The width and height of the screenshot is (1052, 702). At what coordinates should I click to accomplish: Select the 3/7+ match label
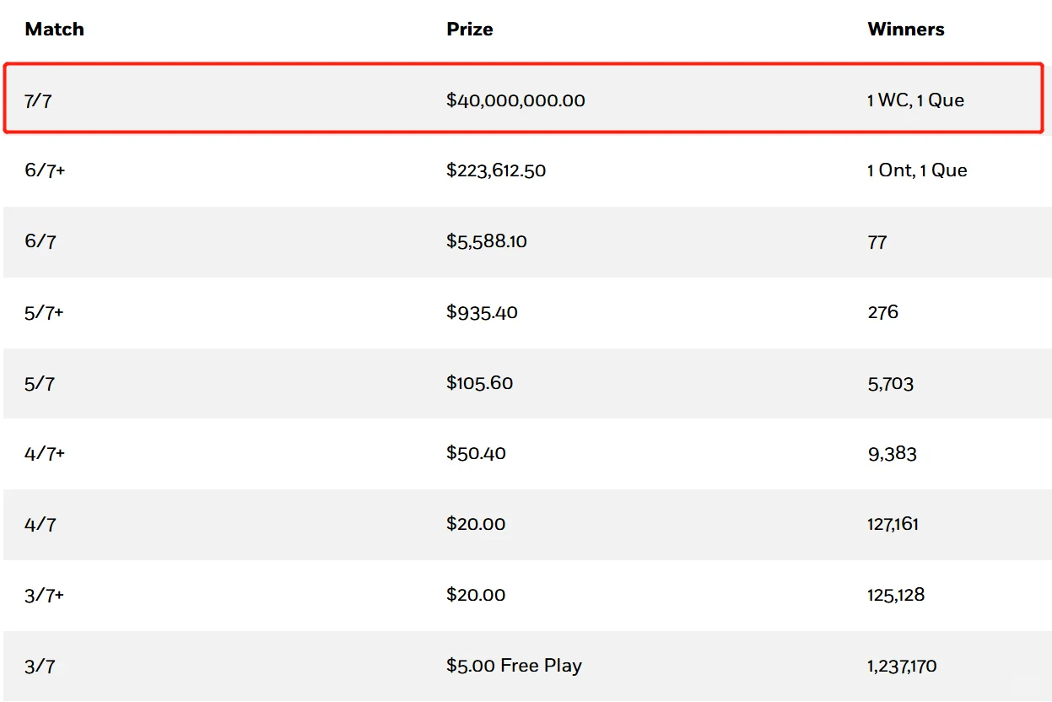point(44,595)
